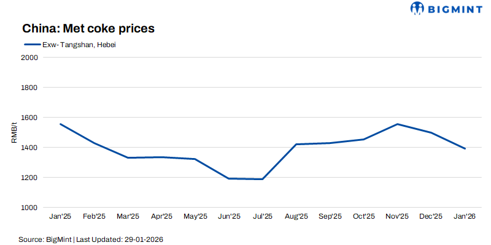Select the Feb'25 x-axis label

pyautogui.click(x=94, y=216)
